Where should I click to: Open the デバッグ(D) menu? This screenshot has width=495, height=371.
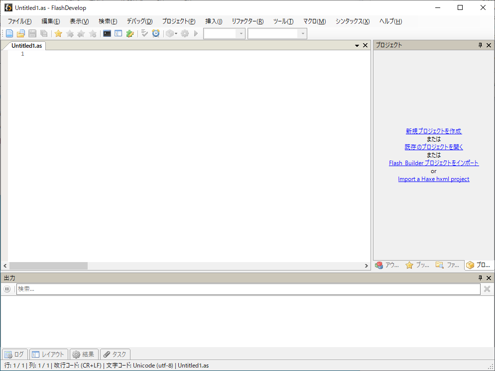click(139, 21)
